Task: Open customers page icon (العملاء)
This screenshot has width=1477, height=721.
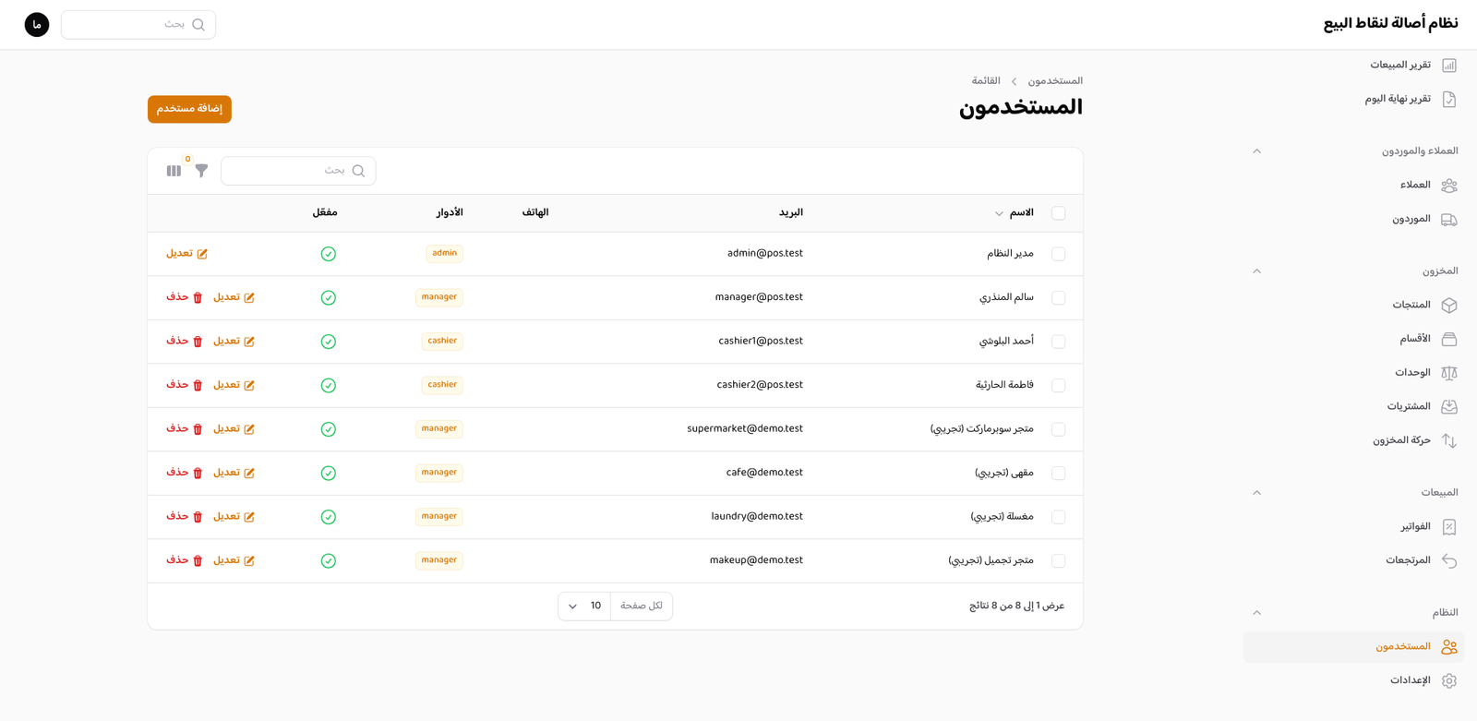Action: point(1449,186)
